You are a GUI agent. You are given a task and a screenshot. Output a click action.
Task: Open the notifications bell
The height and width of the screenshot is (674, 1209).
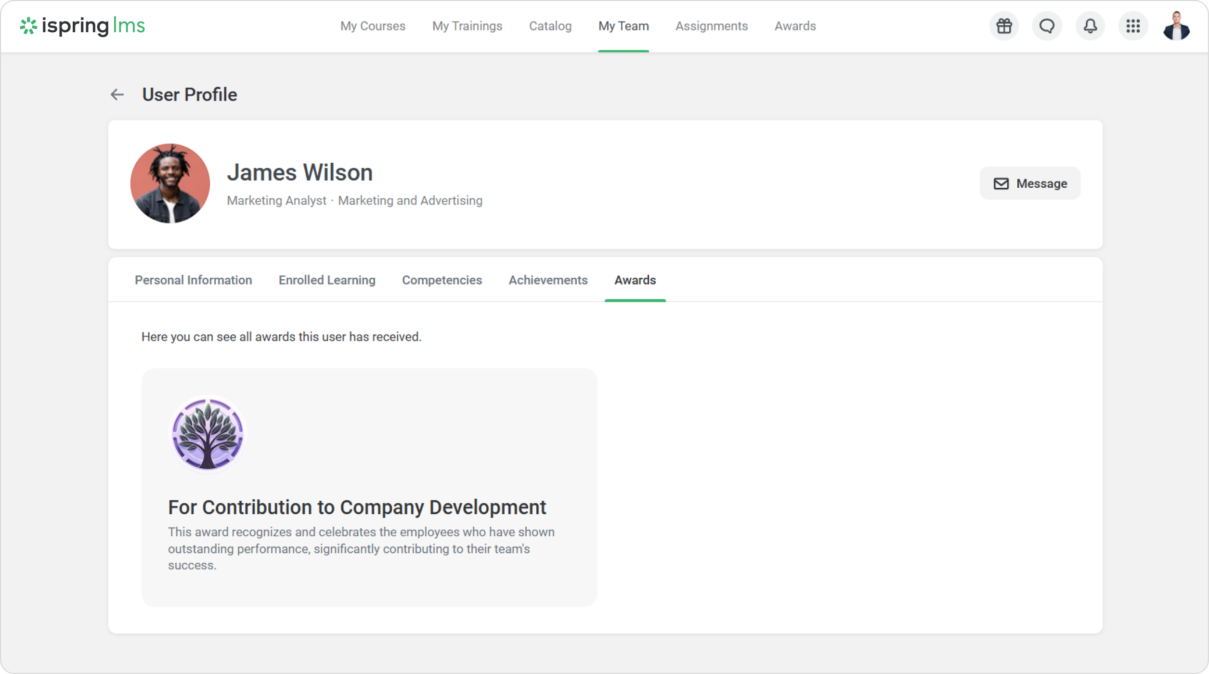point(1090,26)
